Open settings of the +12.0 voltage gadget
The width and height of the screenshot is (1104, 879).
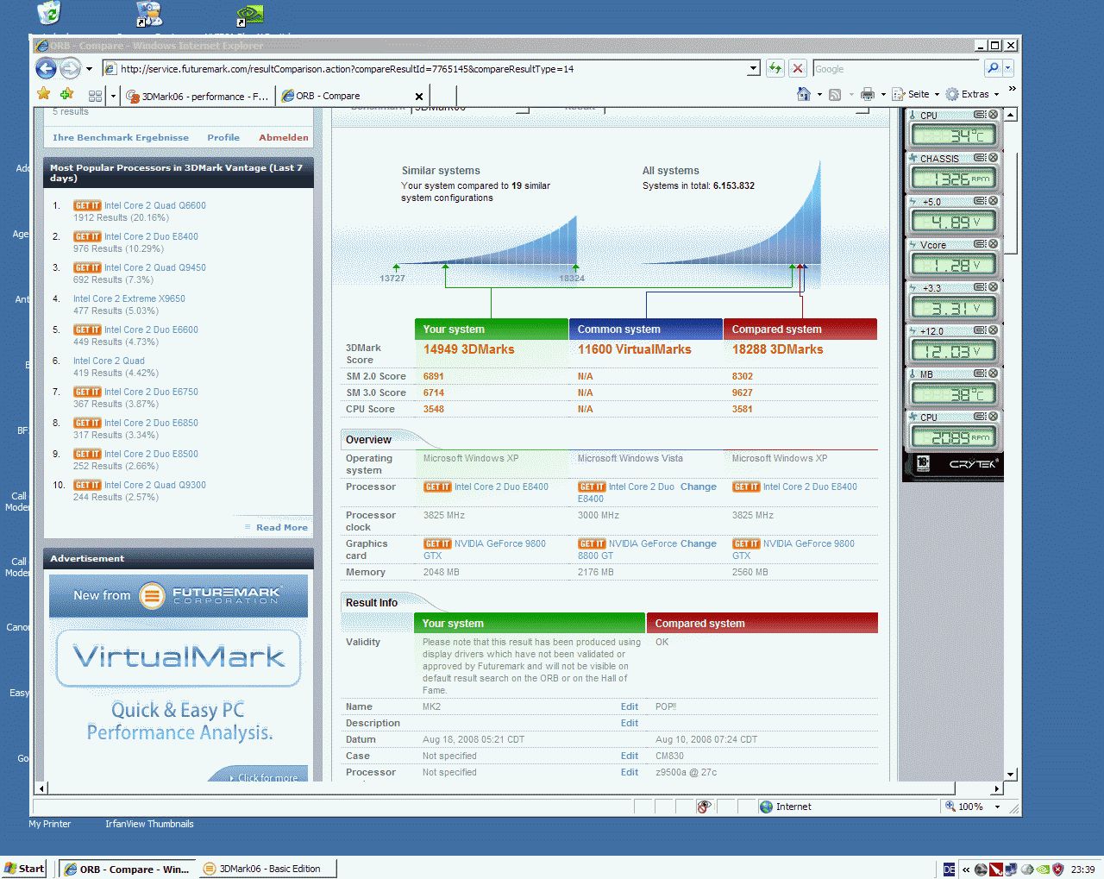click(980, 330)
